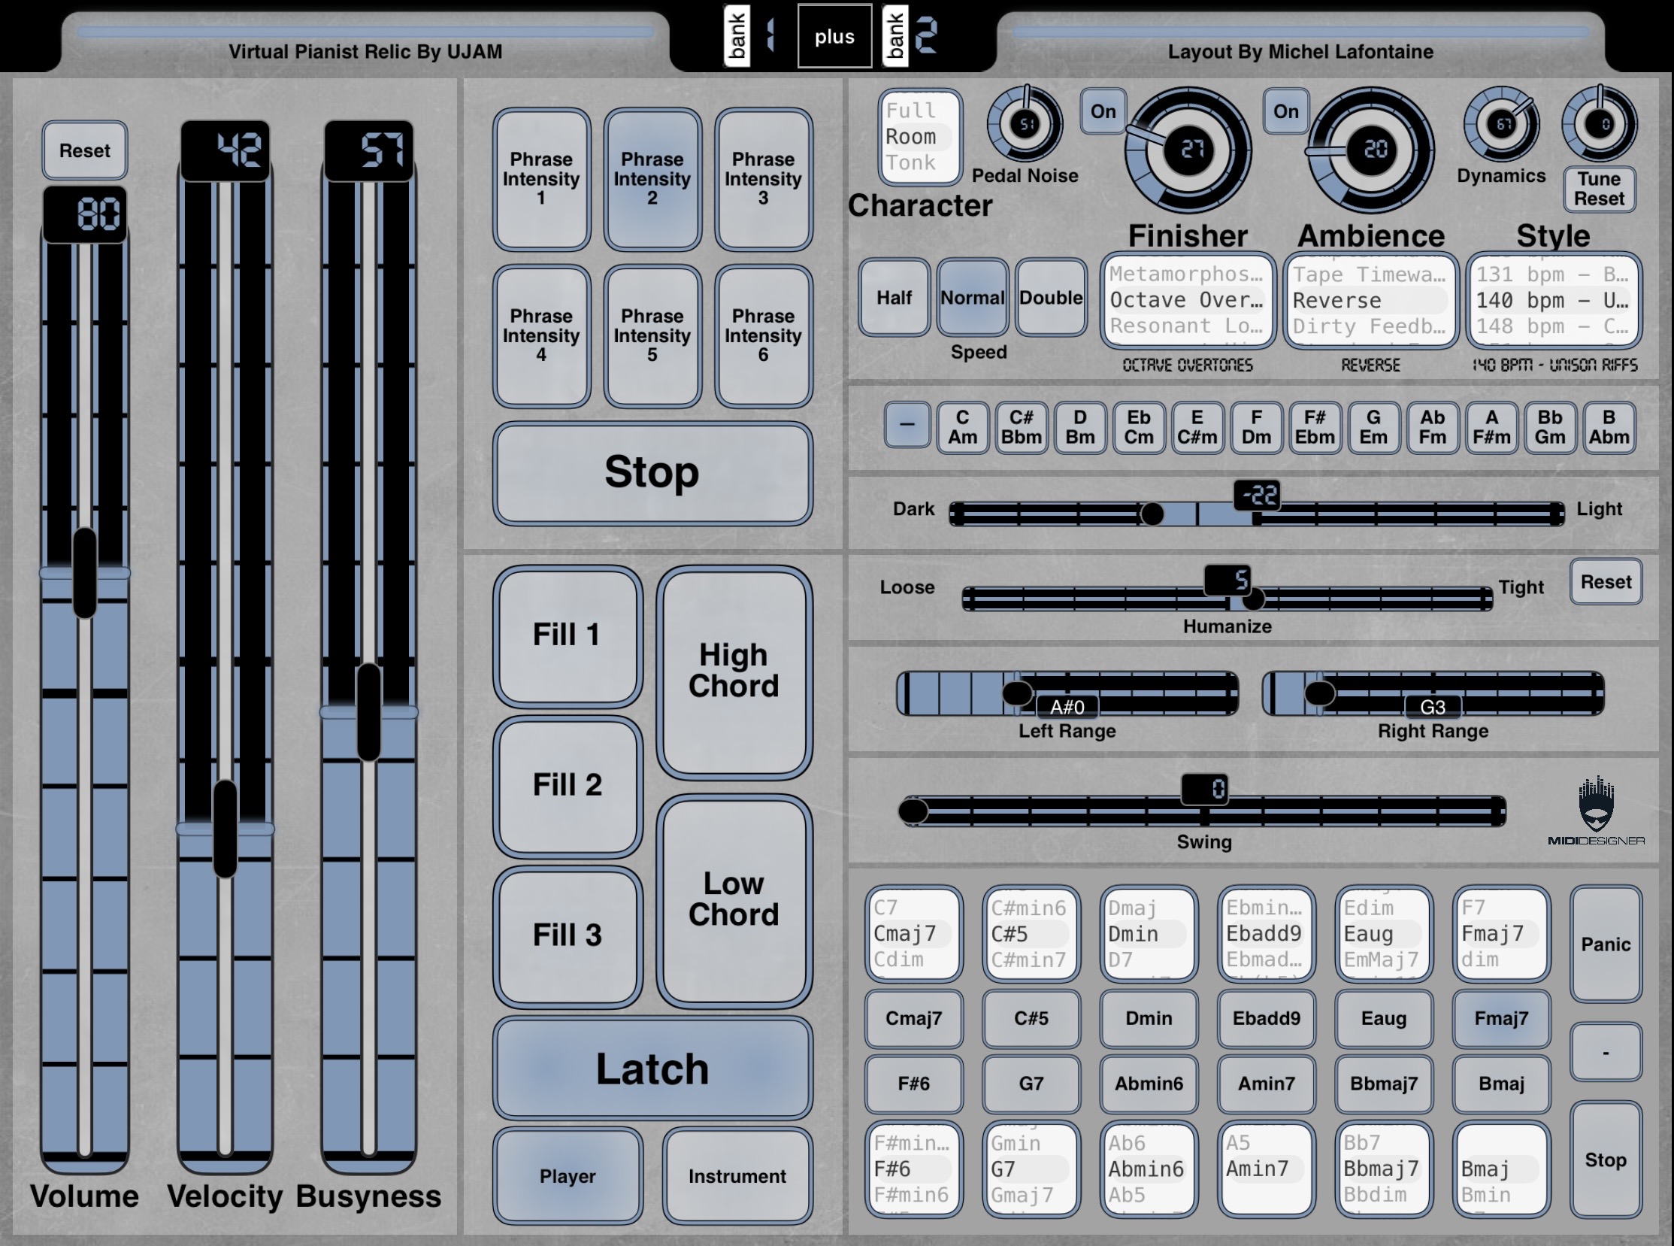Viewport: 1674px width, 1246px height.
Task: Click the Panic button
Action: (x=1606, y=944)
